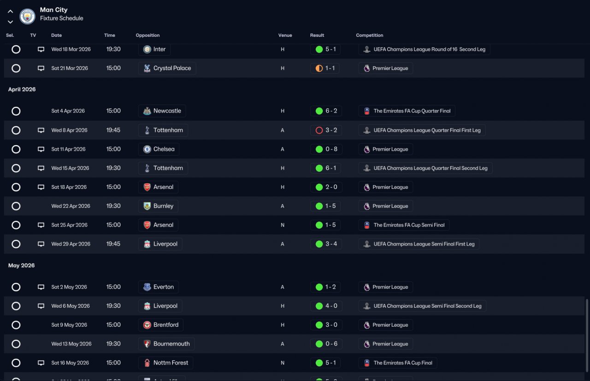Click TV icon for Sat 18 Apr Arsenal match
590x381 pixels.
click(x=41, y=187)
